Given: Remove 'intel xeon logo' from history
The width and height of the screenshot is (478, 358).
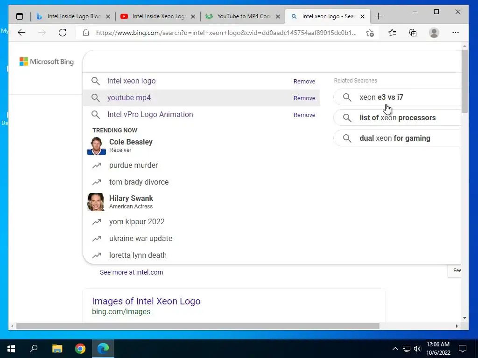Looking at the screenshot, I should tap(304, 81).
